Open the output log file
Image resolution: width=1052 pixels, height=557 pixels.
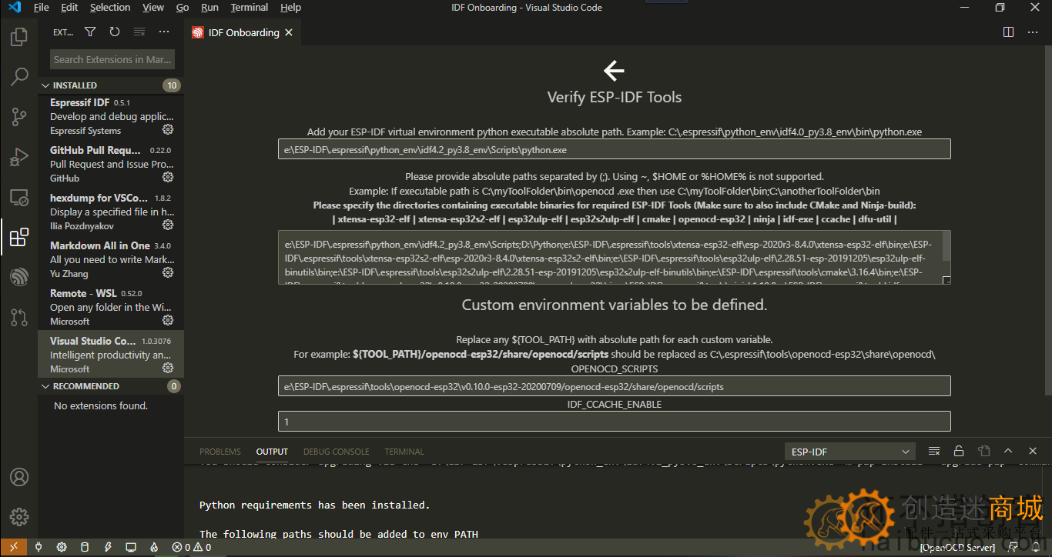tap(983, 452)
